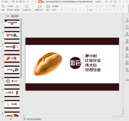
Task: Click the Help question mark icon
Action: [120, 2]
